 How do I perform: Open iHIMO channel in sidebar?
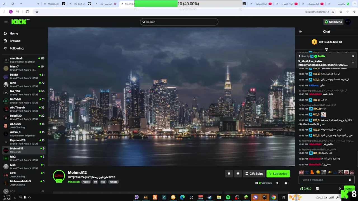point(24,76)
